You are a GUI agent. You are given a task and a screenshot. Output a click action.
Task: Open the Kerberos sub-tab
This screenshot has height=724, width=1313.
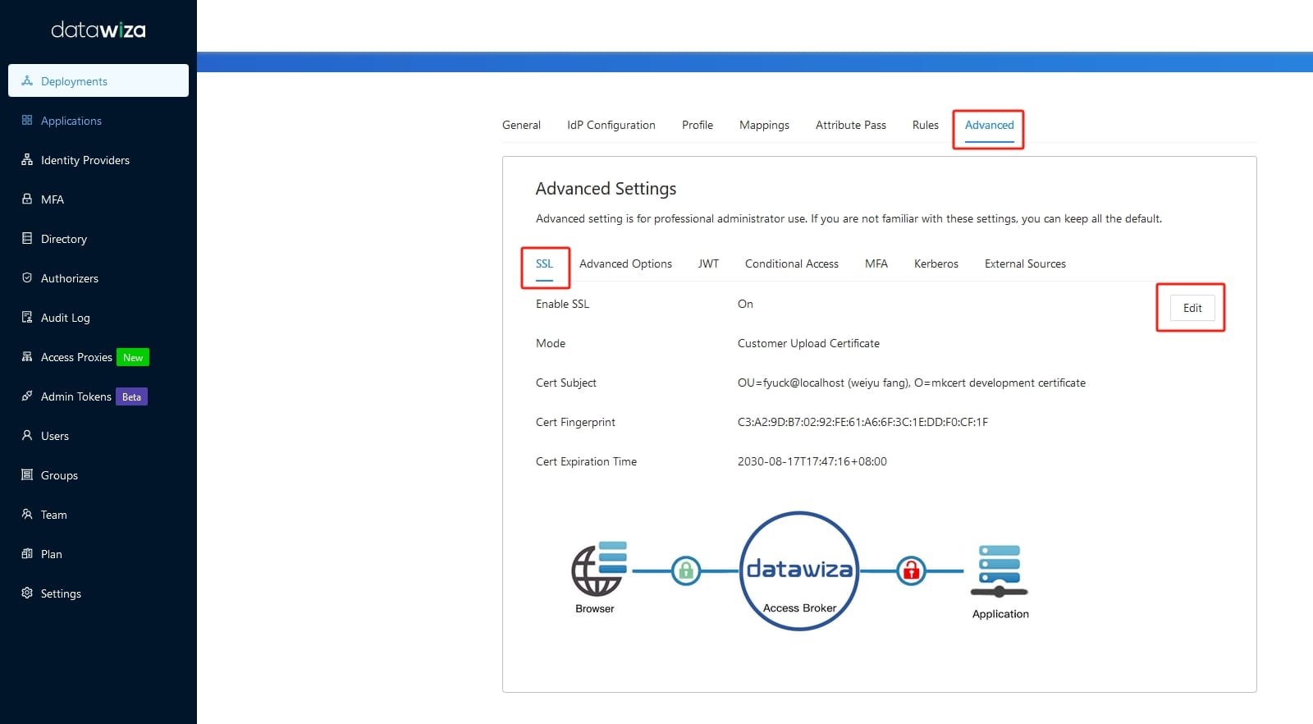point(936,263)
